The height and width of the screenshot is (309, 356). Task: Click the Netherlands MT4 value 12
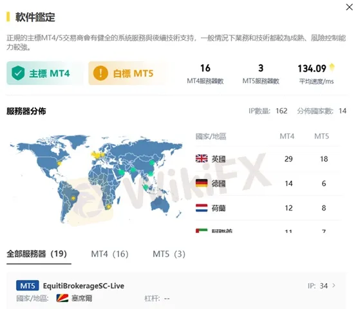[x=288, y=208]
